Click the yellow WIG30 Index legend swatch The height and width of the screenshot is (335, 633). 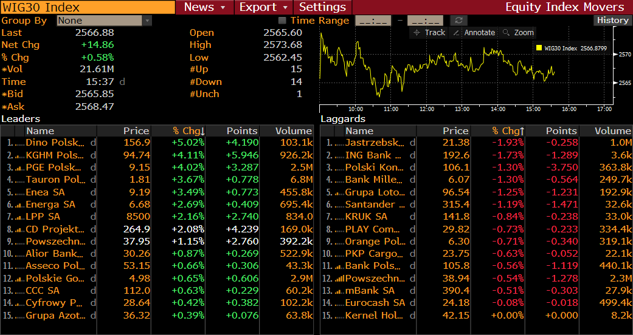click(x=538, y=48)
